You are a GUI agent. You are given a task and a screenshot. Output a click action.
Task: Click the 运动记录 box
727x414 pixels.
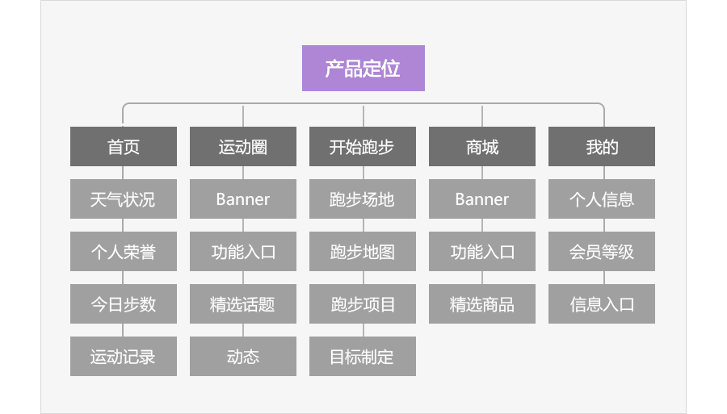tap(124, 356)
